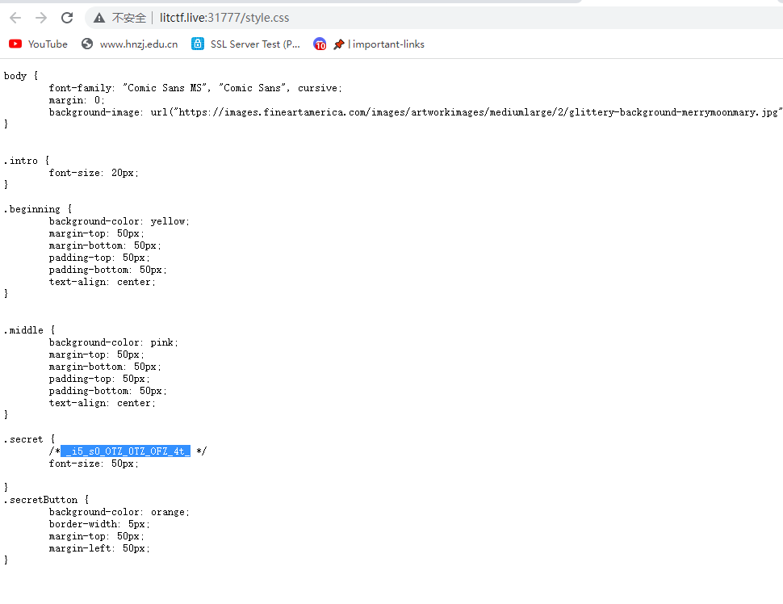
Task: Click the background-color: yellow line
Action: point(119,221)
